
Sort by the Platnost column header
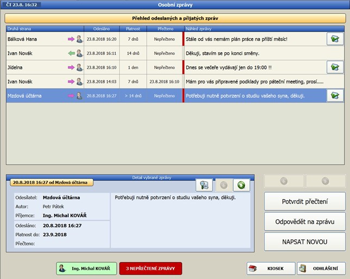pyautogui.click(x=133, y=29)
